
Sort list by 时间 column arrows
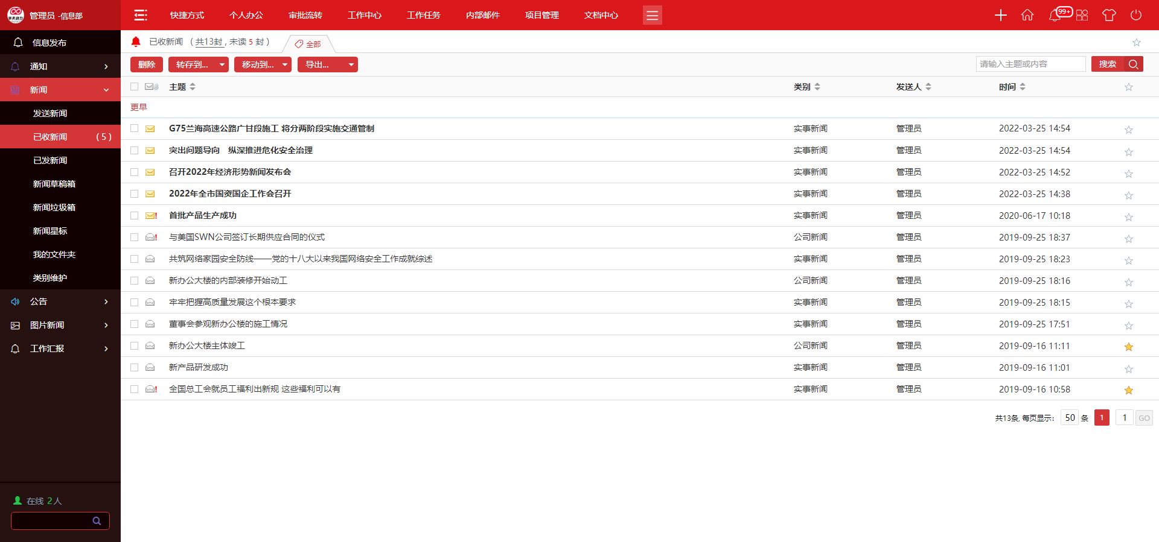coord(1023,87)
